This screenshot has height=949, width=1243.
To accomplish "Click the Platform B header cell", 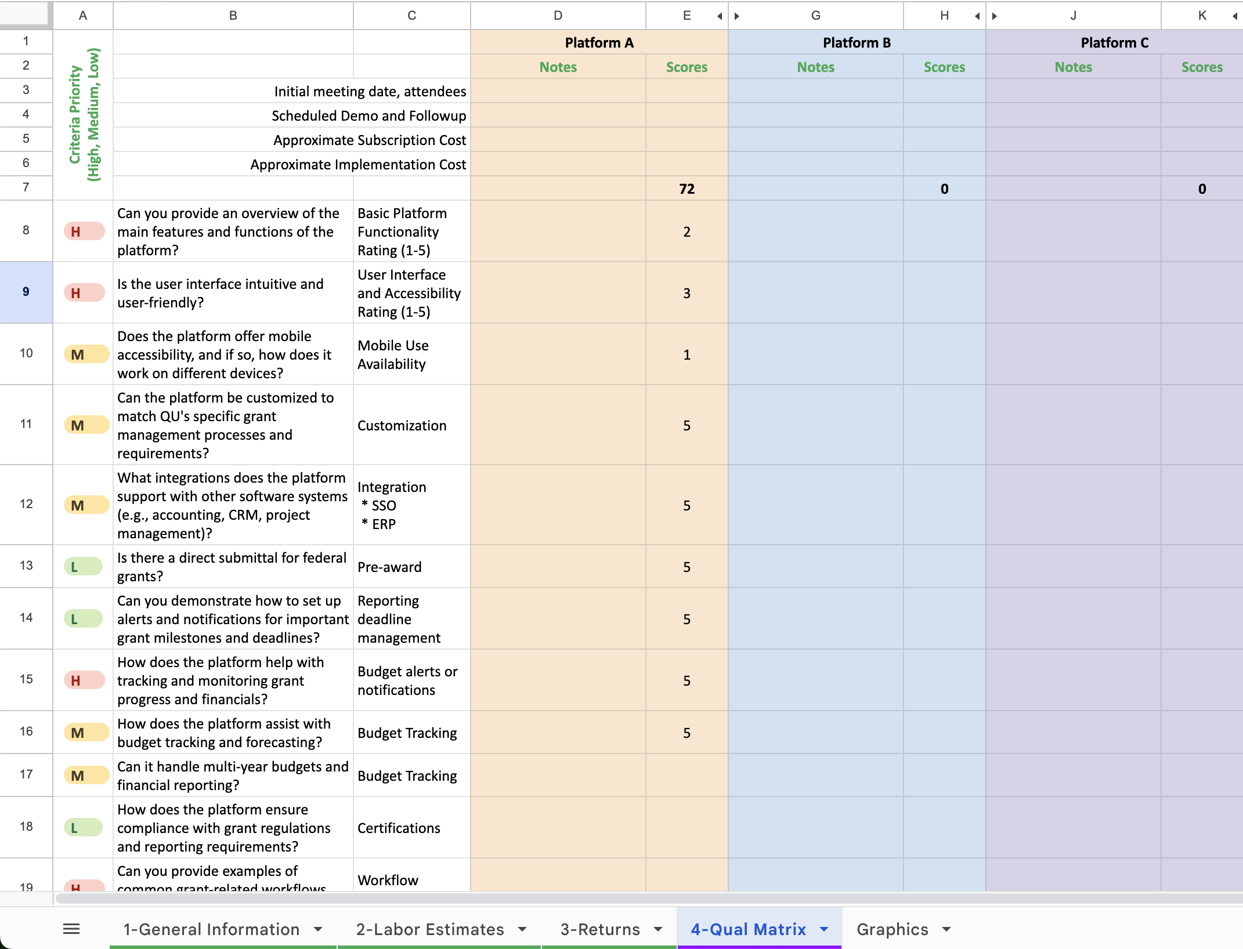I will coord(857,42).
